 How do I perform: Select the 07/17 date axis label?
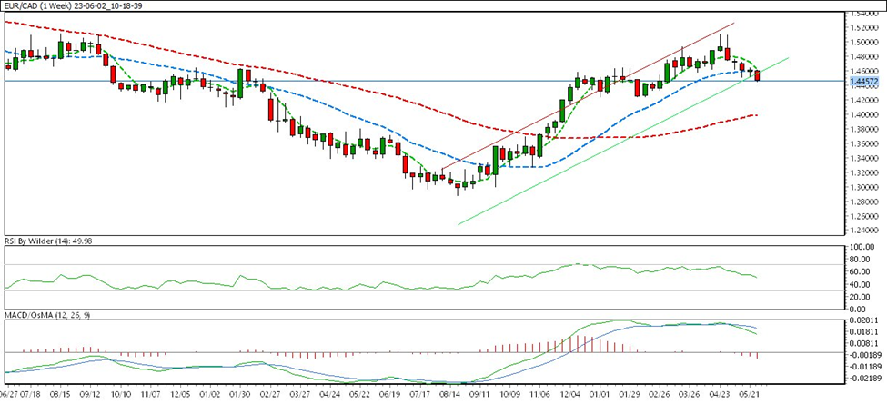pos(419,393)
